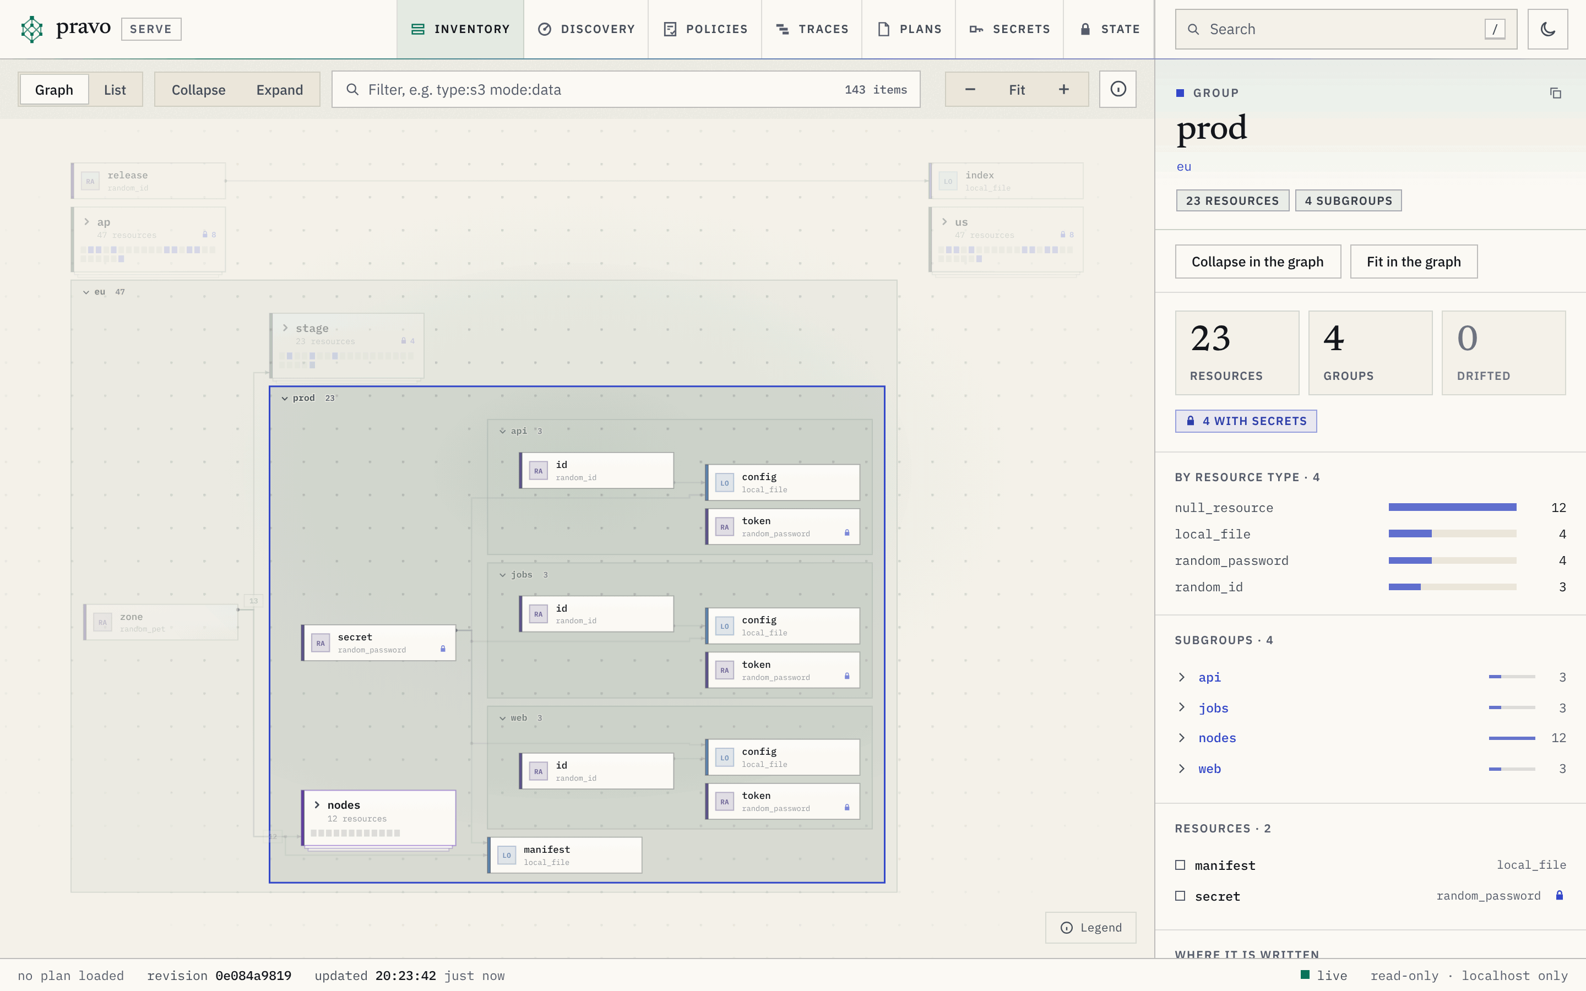Click Collapse in the graph button
This screenshot has height=991, width=1586.
click(x=1258, y=262)
